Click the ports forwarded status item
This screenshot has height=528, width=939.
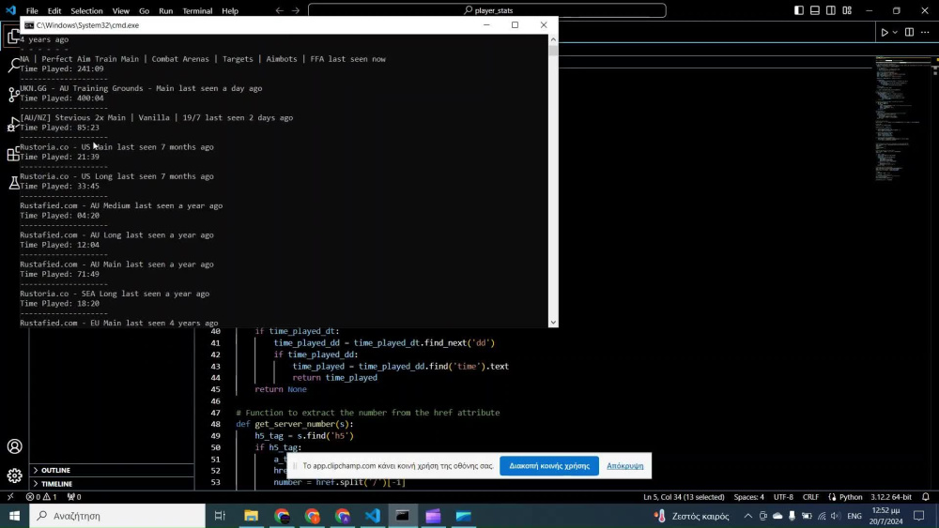tap(74, 497)
